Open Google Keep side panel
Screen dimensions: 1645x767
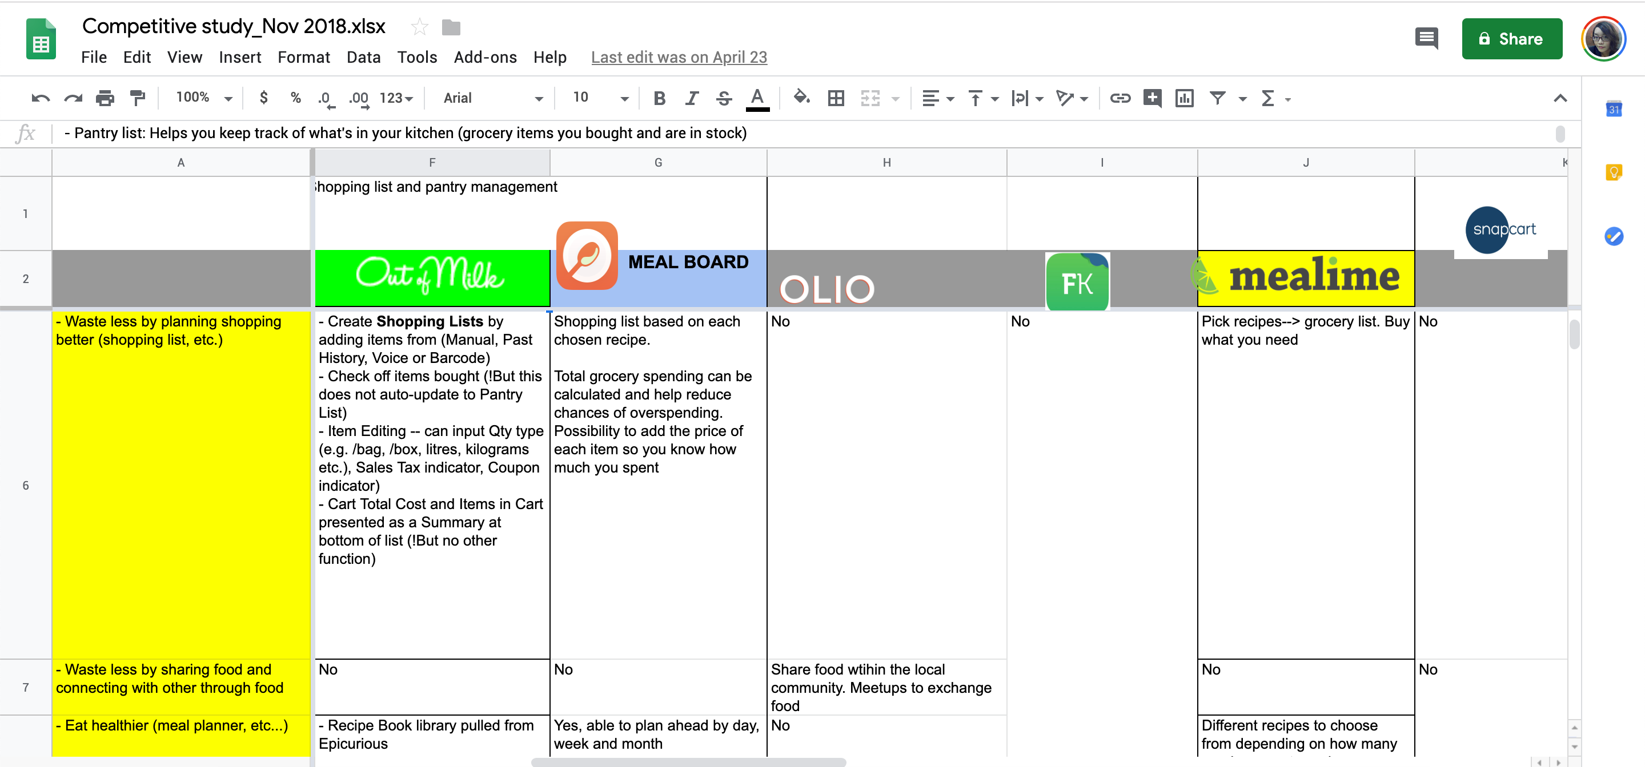1613,172
